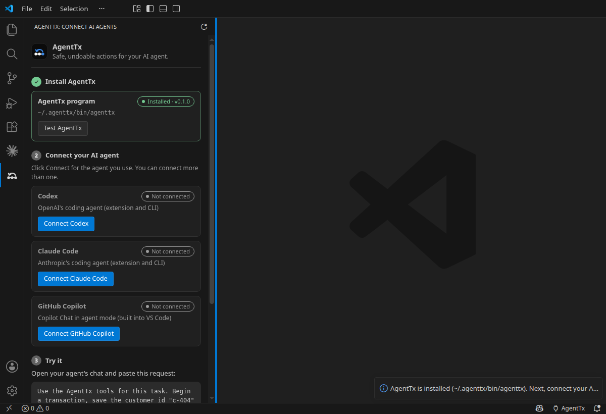Open the Search view icon
The image size is (606, 414).
[x=12, y=54]
